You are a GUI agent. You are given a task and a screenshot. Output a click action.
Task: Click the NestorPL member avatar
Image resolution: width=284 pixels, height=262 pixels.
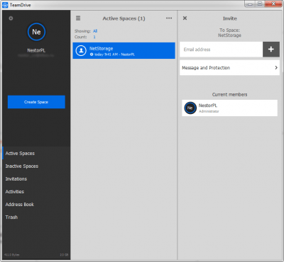[190, 108]
